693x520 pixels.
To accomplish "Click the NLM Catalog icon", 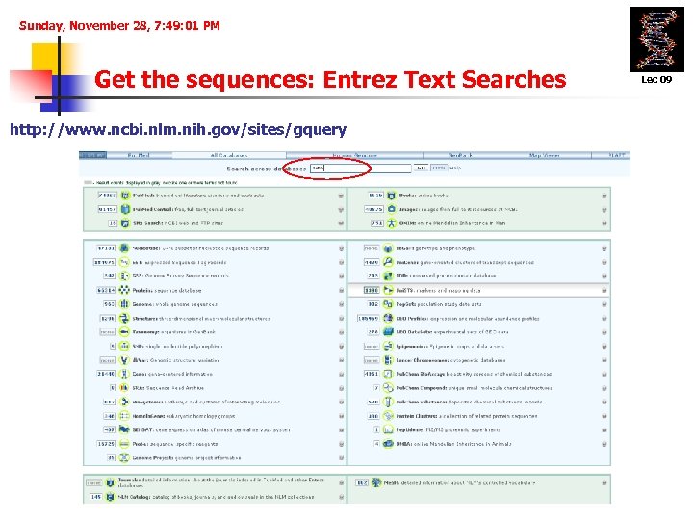I will (x=110, y=497).
